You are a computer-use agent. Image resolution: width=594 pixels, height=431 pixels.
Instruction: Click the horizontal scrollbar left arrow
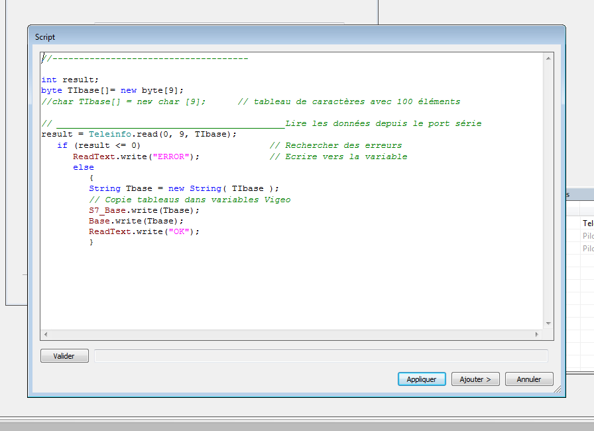tap(45, 335)
